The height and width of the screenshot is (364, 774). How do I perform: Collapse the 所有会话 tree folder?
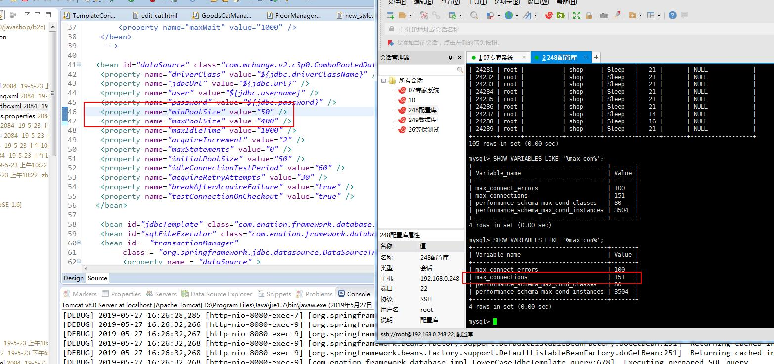[384, 80]
